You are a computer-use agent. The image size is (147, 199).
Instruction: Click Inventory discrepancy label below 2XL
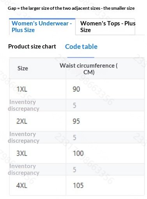(x=23, y=137)
